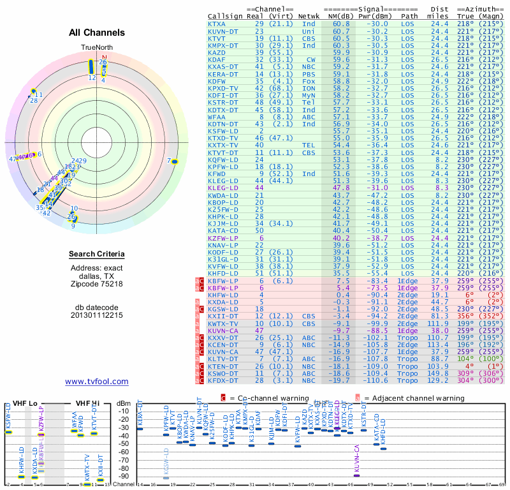
Task: Click the red co-channel warning legend icon
Action: (223, 397)
